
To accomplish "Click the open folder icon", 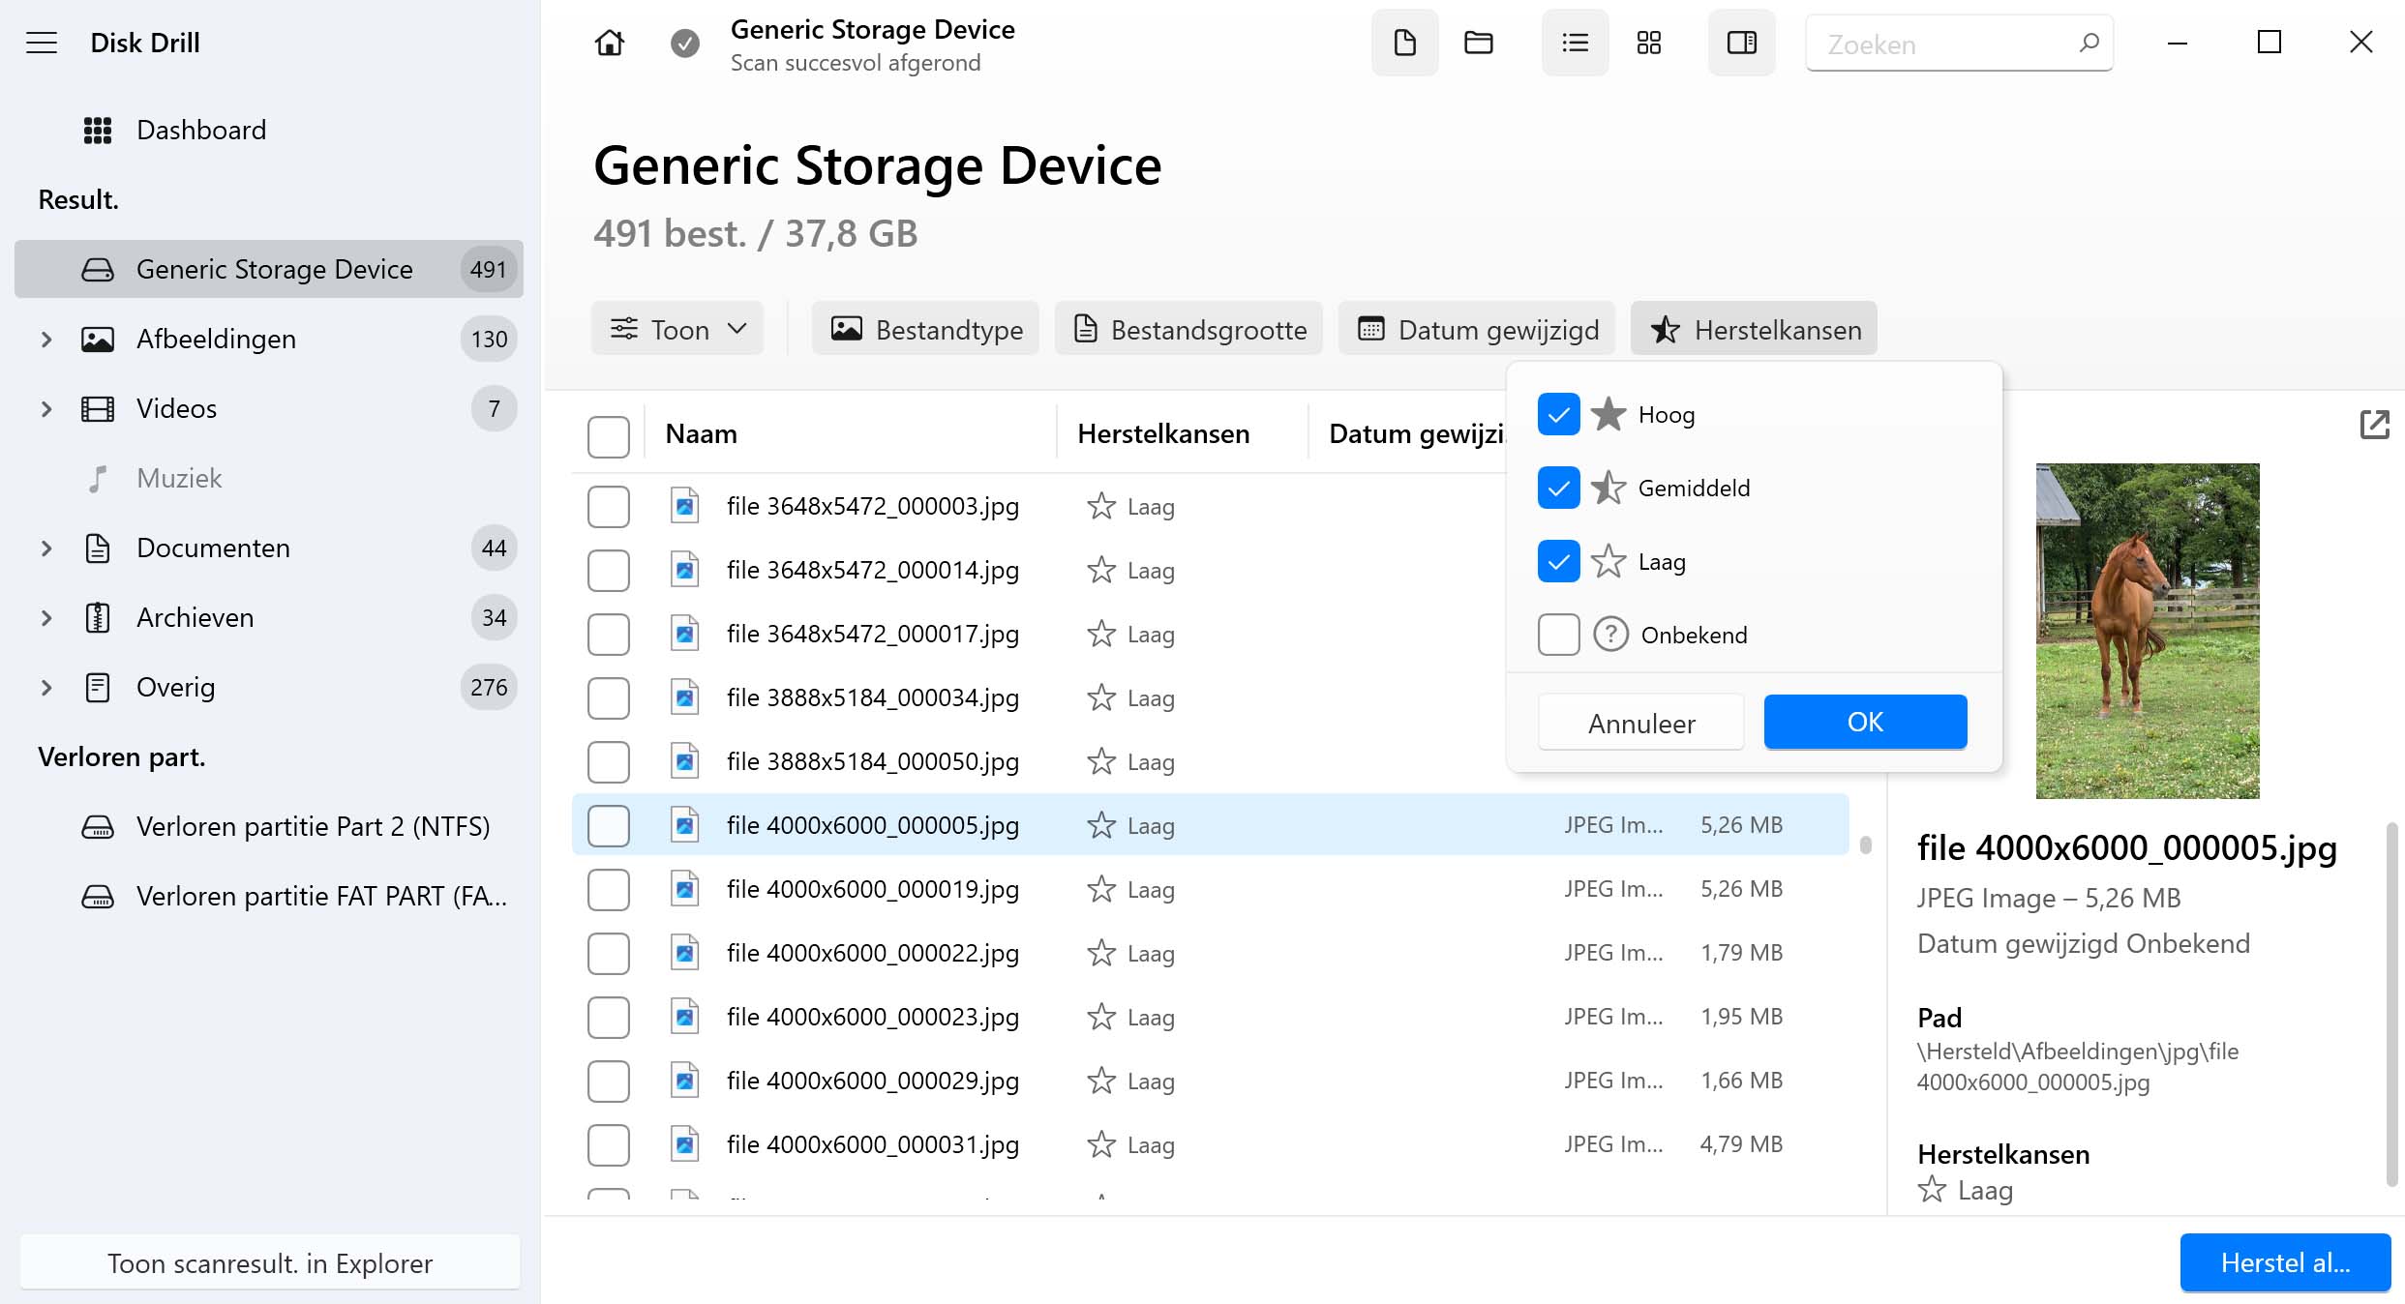I will [x=1478, y=44].
